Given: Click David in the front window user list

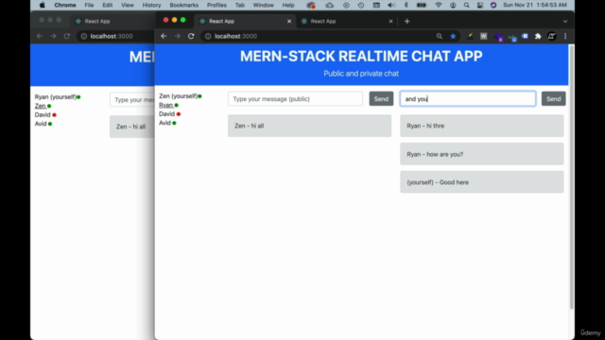Looking at the screenshot, I should pos(166,113).
